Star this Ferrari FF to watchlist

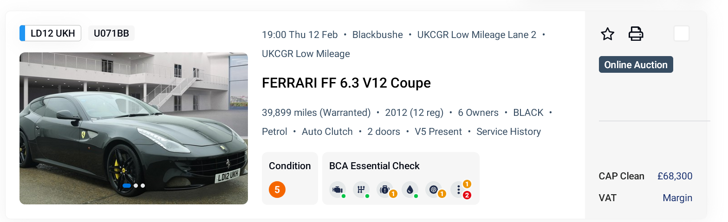[x=607, y=34]
